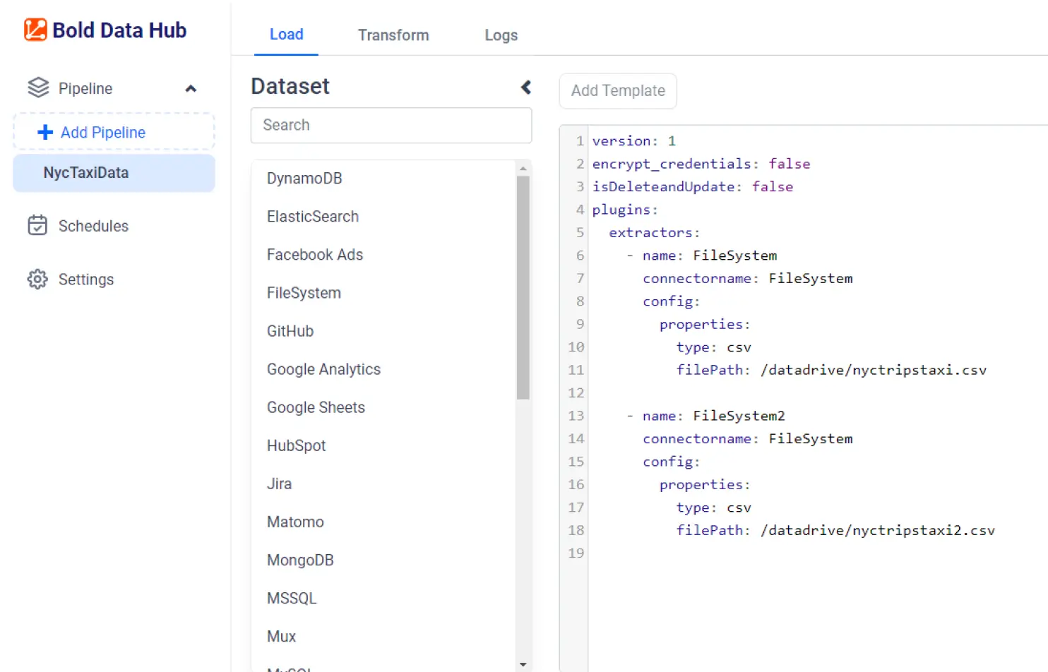Choose the DynamoDB dataset connector

point(304,179)
